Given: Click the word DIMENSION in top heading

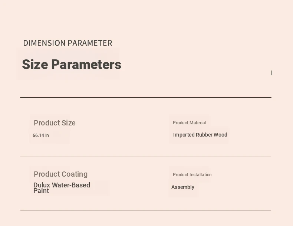Looking at the screenshot, I should pyautogui.click(x=44, y=43).
